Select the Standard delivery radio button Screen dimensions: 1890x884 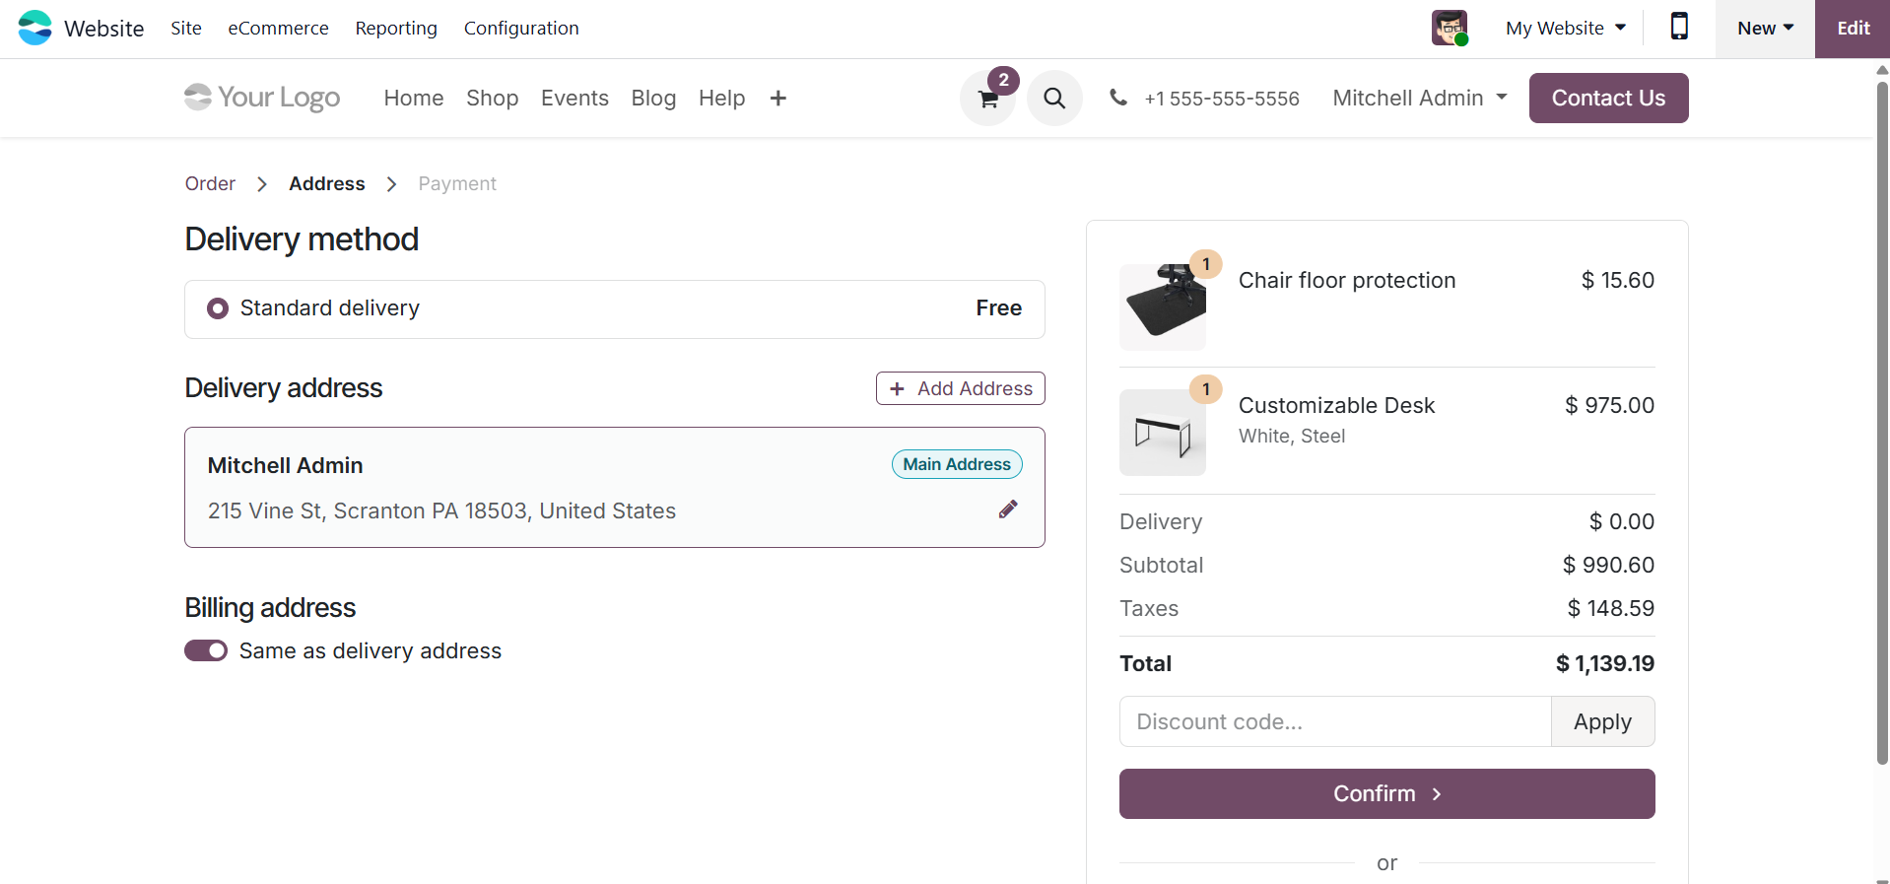click(218, 308)
